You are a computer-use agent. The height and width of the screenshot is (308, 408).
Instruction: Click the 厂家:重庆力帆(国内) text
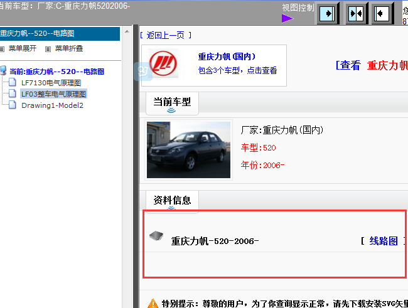pyautogui.click(x=282, y=130)
